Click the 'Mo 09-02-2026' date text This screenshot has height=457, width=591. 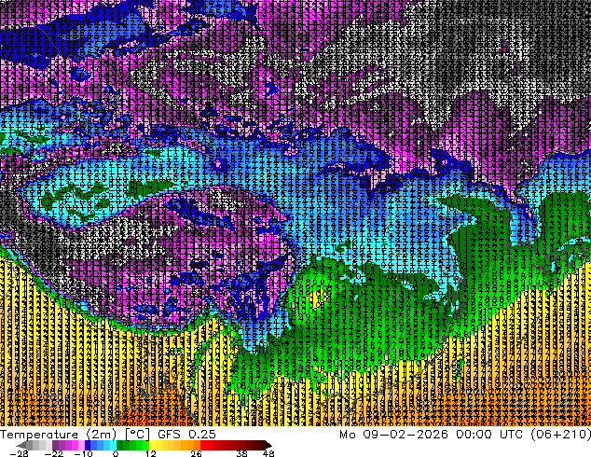tap(394, 435)
